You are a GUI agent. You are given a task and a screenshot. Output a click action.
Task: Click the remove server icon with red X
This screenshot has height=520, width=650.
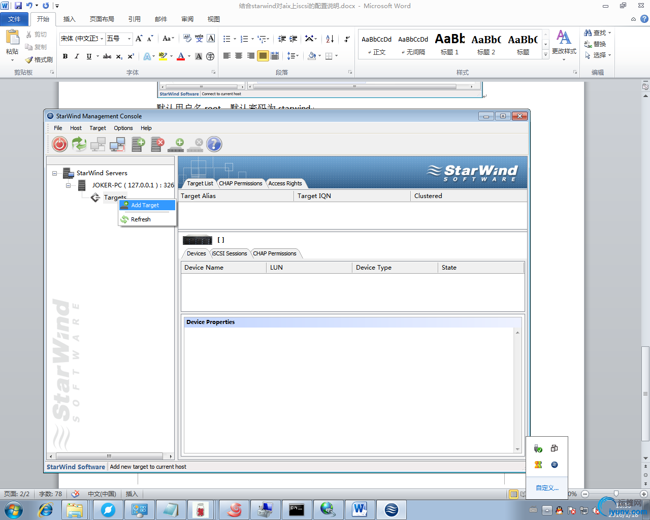tap(157, 144)
